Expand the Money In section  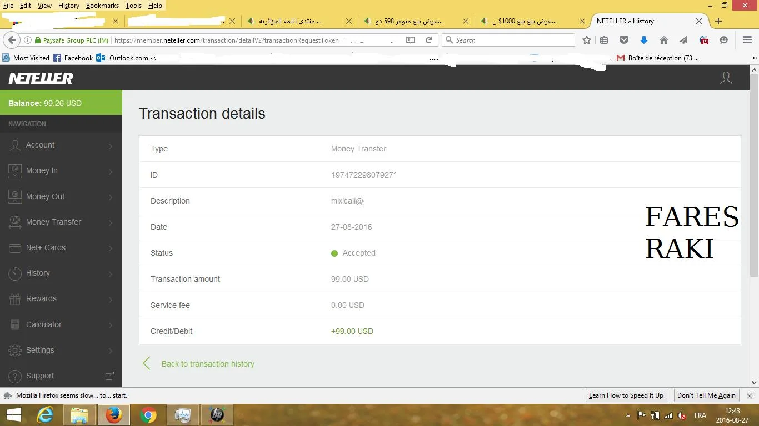click(60, 171)
